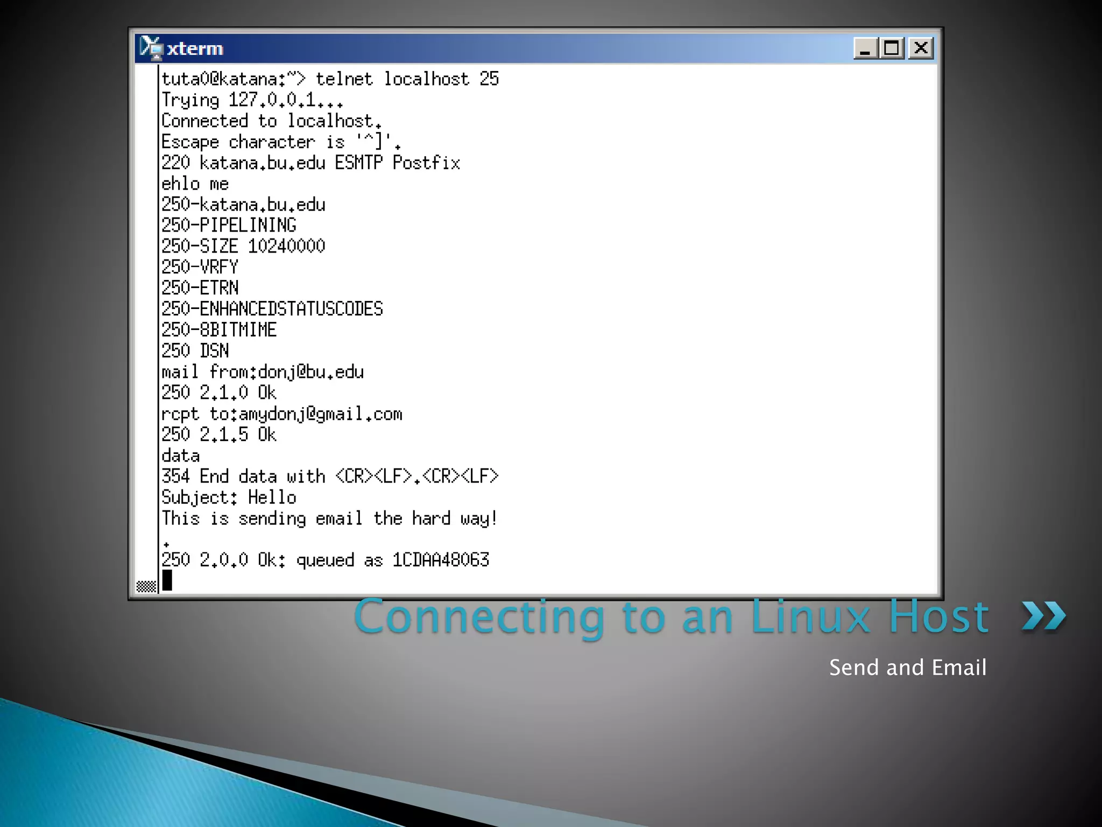Click the xterm X logo icon in title bar
Screen dimensions: 1102x827
click(151, 48)
